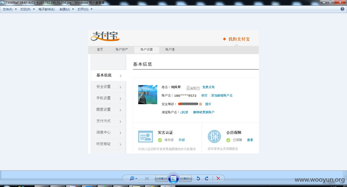Start the slideshow with the round center button
Viewport: 347px width, 187px height.
[x=173, y=178]
